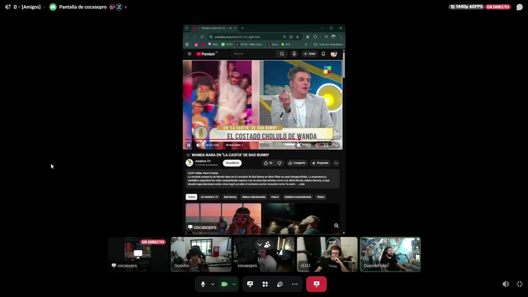
Task: Open the activities icon
Action: [x=265, y=284]
